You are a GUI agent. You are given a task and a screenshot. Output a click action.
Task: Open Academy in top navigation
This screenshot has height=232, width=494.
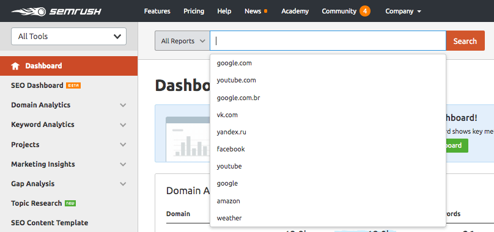(295, 12)
